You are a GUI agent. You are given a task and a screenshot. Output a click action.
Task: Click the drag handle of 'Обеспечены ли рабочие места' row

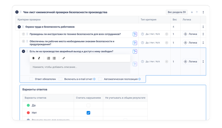coord(27,41)
